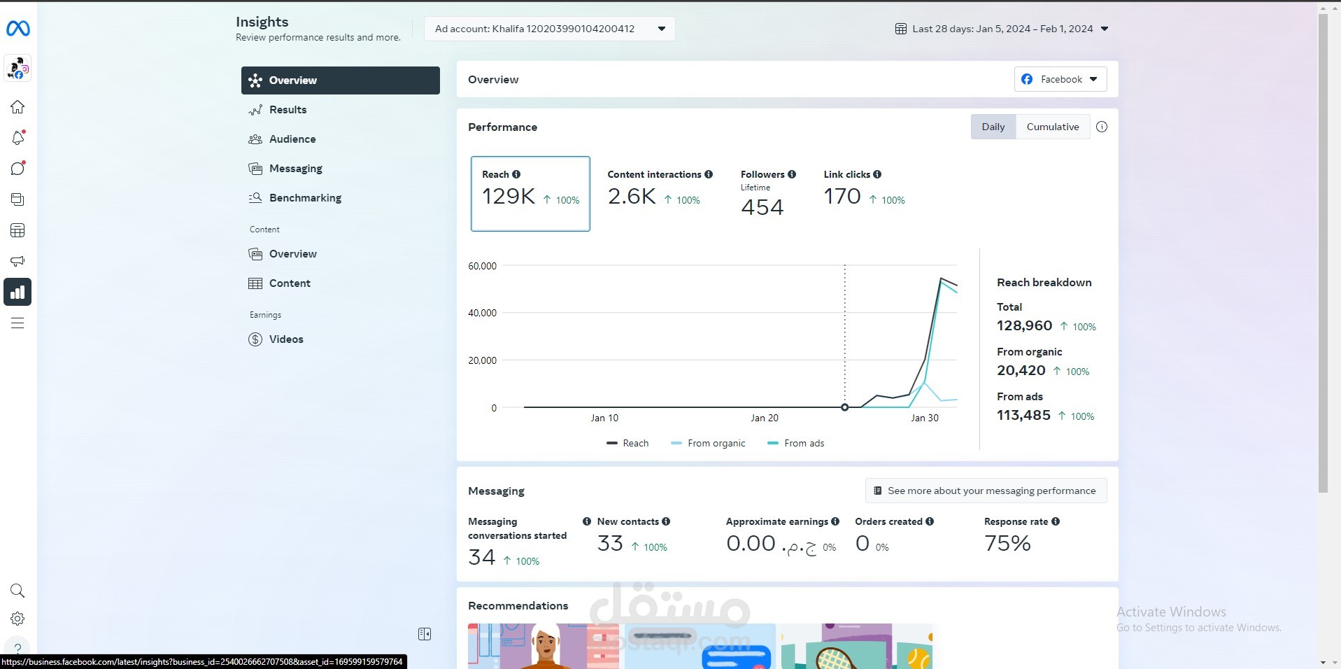Click Response rate value 75%
This screenshot has height=669, width=1341.
1007,543
